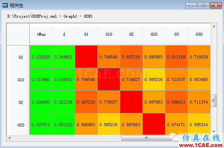The width and height of the screenshot is (224, 148).
Task: Click green cell showing 0.032825
Action: 41,57
